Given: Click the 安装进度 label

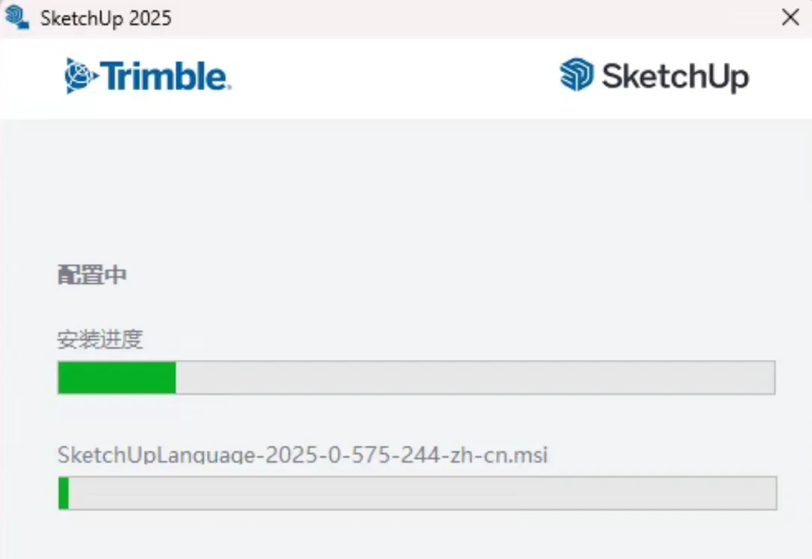Looking at the screenshot, I should click(x=100, y=340).
